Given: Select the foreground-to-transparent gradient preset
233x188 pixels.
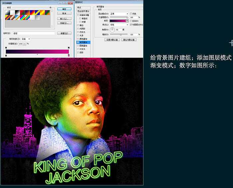Looking at the screenshot, I should click(x=13, y=13).
